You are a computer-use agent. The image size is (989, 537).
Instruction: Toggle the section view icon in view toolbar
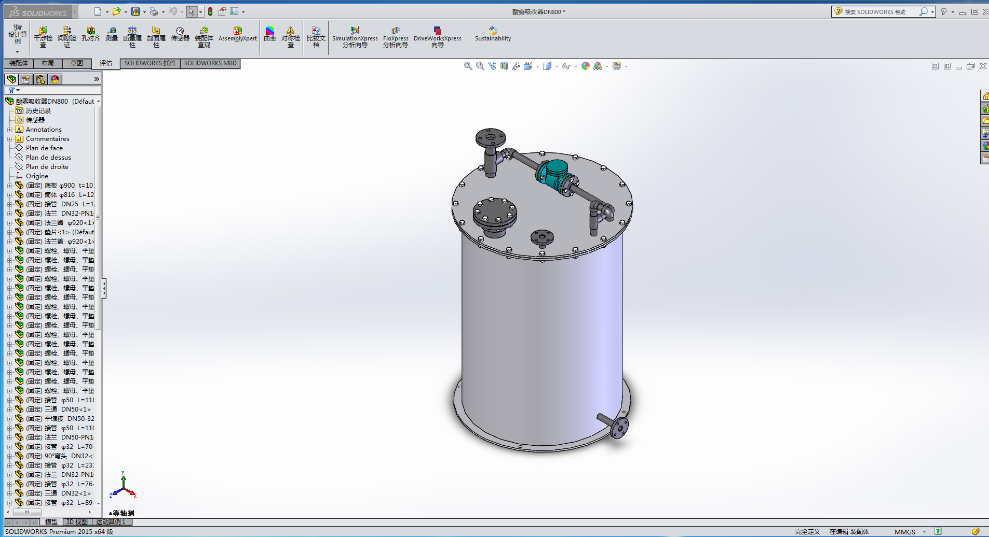(504, 66)
